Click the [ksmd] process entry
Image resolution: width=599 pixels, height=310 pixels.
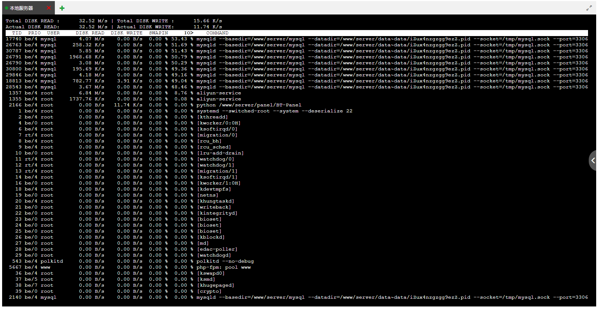(206, 279)
